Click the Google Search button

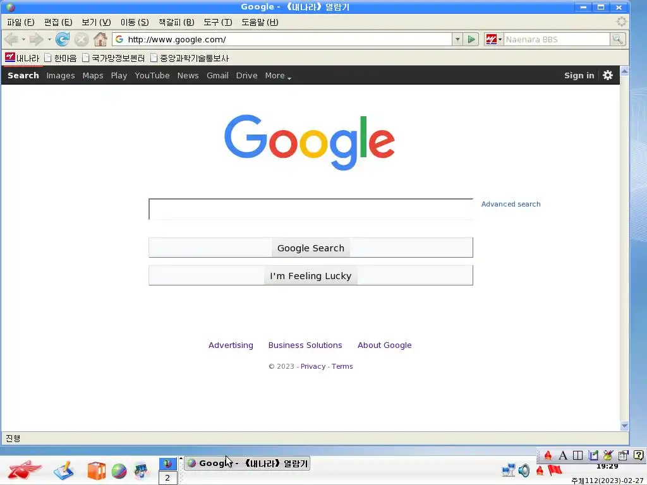point(311,248)
